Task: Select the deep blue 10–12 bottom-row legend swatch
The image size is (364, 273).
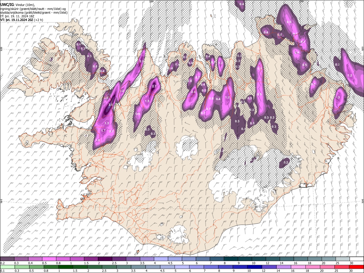Action: click(x=255, y=267)
